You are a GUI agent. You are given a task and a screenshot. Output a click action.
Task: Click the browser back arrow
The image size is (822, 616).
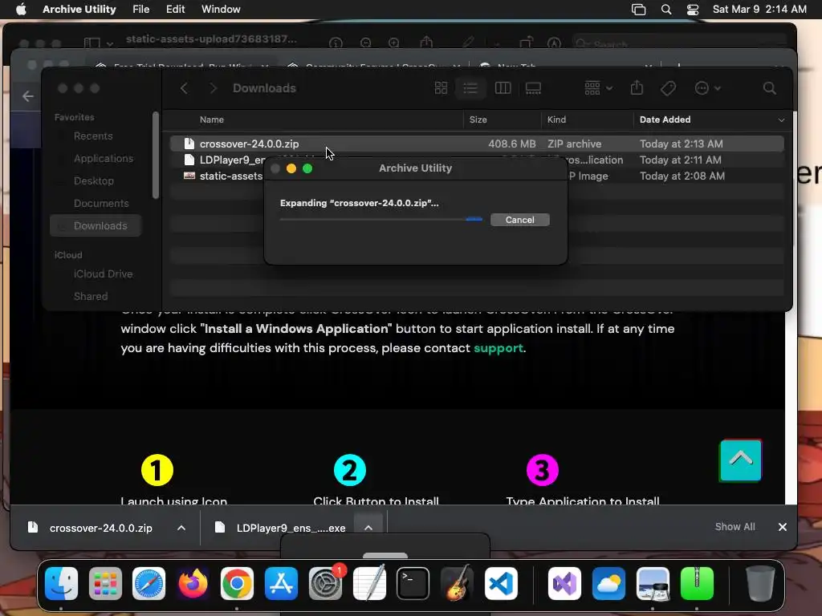click(28, 96)
